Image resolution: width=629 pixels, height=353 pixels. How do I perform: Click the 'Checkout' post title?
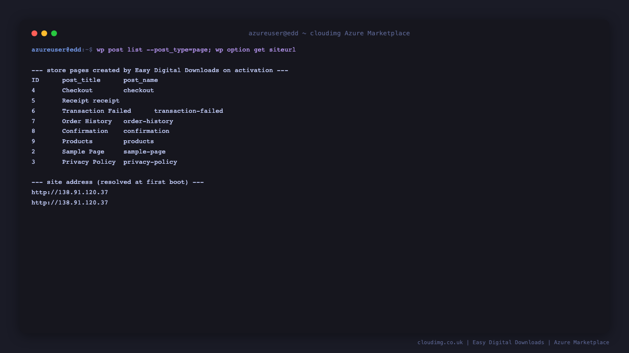[x=77, y=91]
